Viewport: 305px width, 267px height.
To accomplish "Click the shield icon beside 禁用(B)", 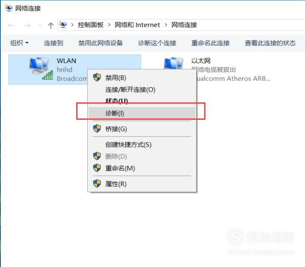I will (97, 78).
